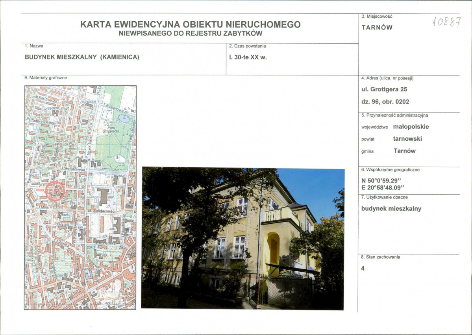
Task: Click the '1. Nazwa' field label
Action: click(x=34, y=46)
